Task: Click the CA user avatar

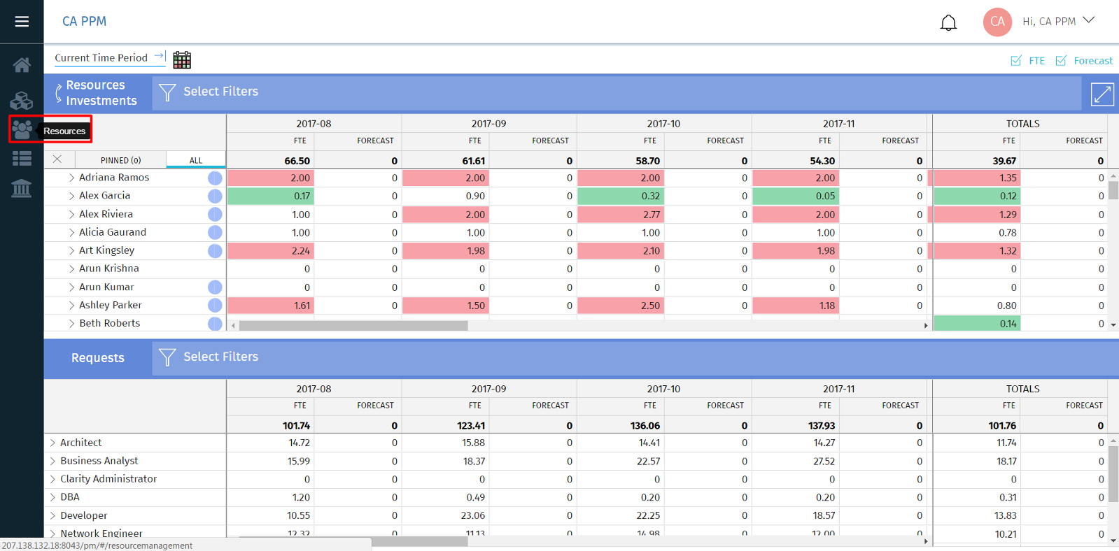Action: tap(997, 22)
